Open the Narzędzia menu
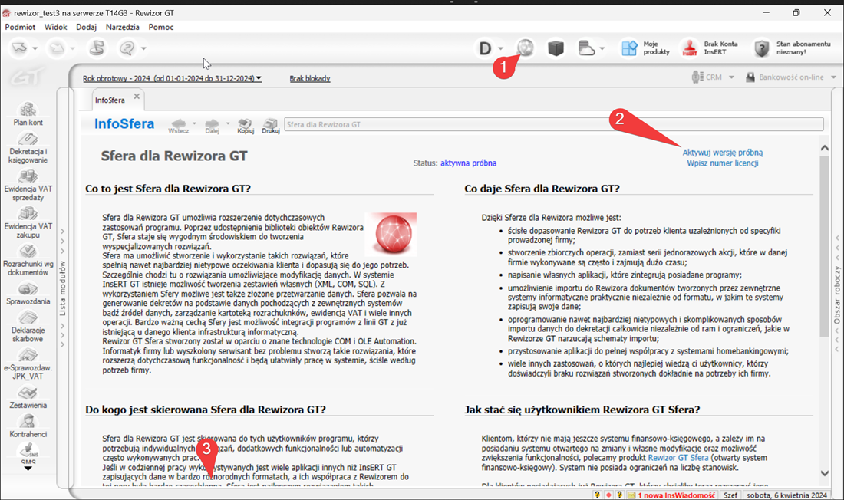Image resolution: width=844 pixels, height=500 pixels. (x=122, y=27)
